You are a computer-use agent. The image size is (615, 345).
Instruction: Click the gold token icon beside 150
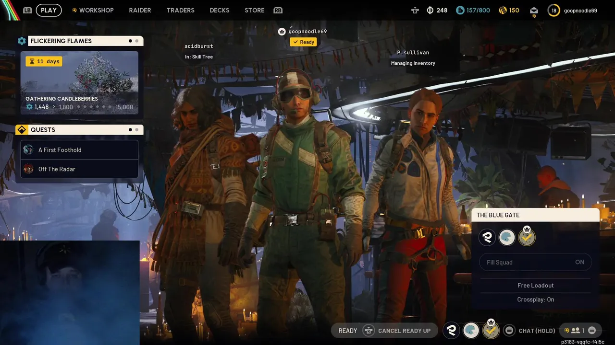tap(503, 10)
